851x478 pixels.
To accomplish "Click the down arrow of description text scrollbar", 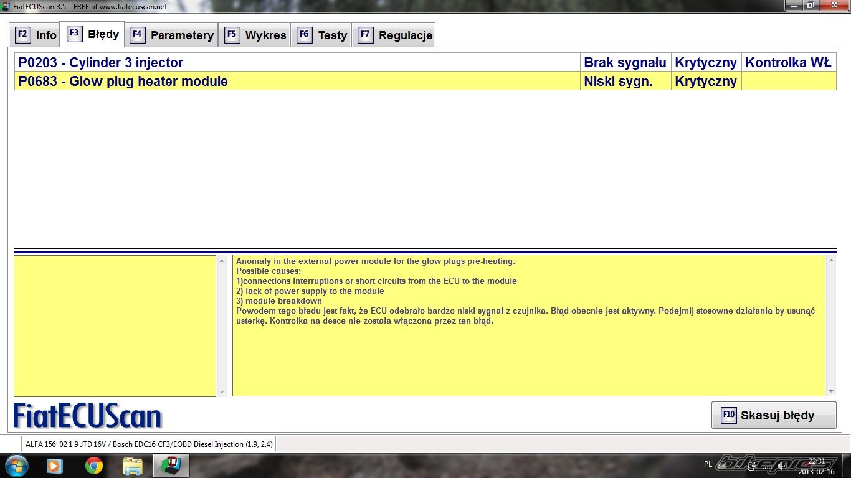I will 831,391.
